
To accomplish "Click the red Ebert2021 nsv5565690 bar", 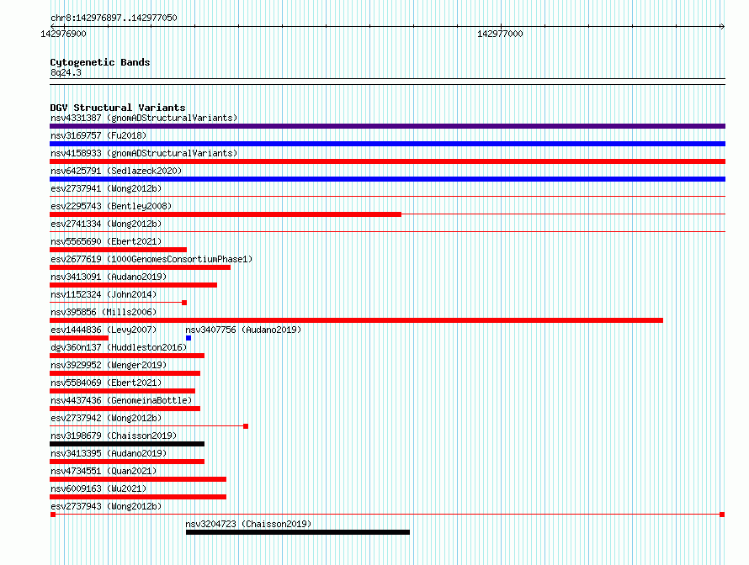I will 118,250.
